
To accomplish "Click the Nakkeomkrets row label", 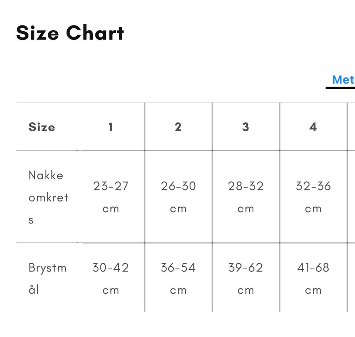I will click(x=48, y=197).
